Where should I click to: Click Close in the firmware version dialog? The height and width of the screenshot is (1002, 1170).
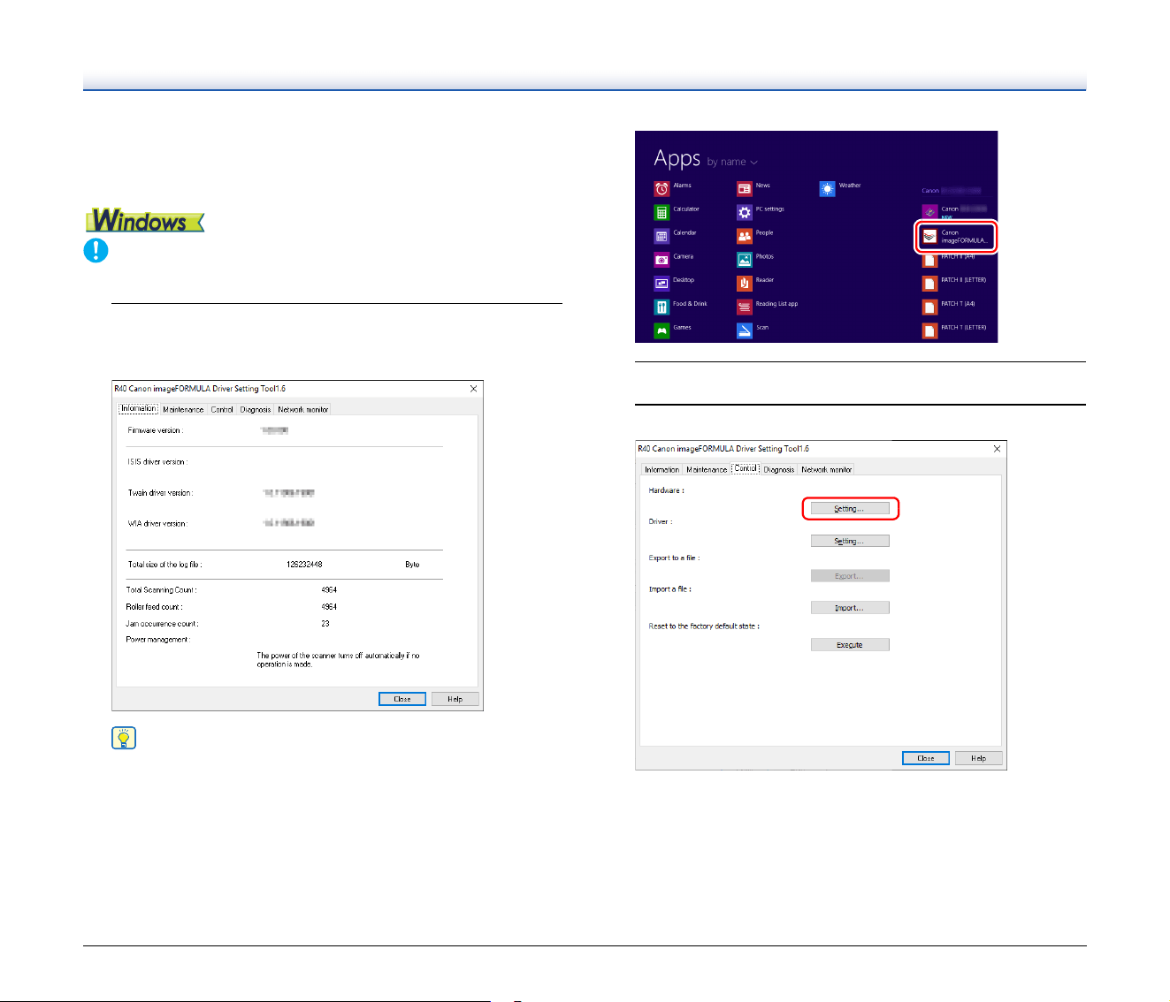click(402, 699)
